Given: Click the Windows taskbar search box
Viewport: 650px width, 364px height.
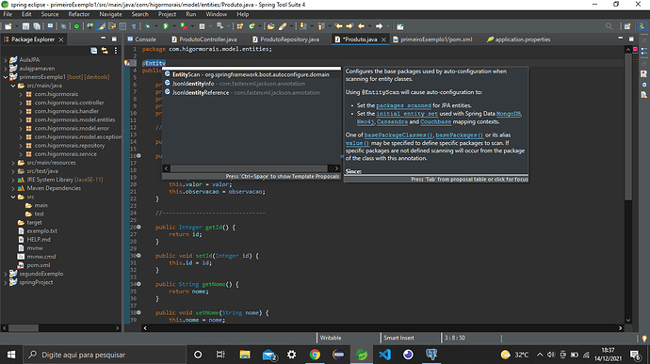Looking at the screenshot, I should [104, 355].
